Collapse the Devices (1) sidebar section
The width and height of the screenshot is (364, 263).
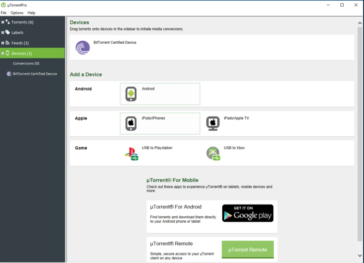pyautogui.click(x=3, y=53)
